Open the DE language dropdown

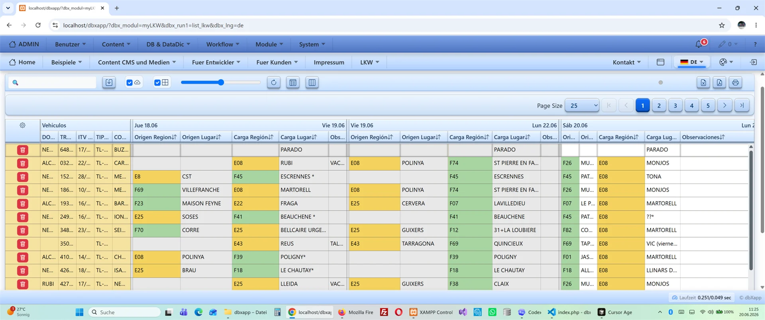point(692,62)
